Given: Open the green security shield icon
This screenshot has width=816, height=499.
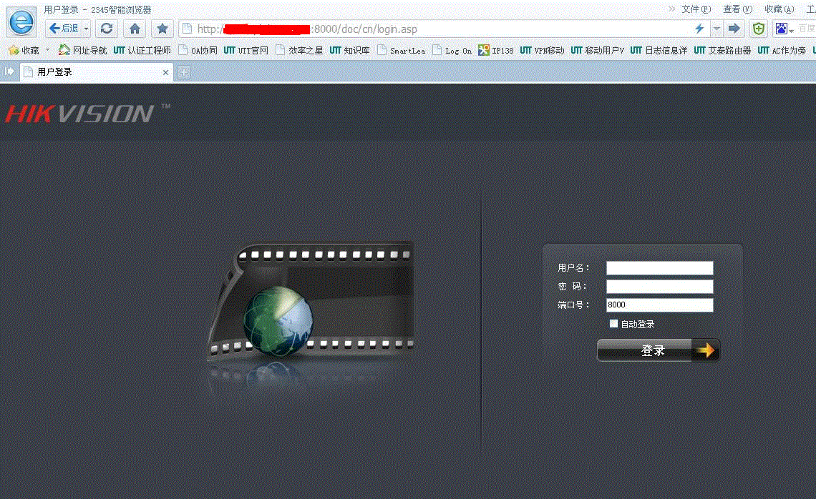Looking at the screenshot, I should coord(759,29).
